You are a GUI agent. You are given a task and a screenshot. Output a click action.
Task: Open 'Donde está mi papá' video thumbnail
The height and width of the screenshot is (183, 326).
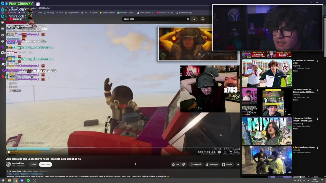[267, 160]
